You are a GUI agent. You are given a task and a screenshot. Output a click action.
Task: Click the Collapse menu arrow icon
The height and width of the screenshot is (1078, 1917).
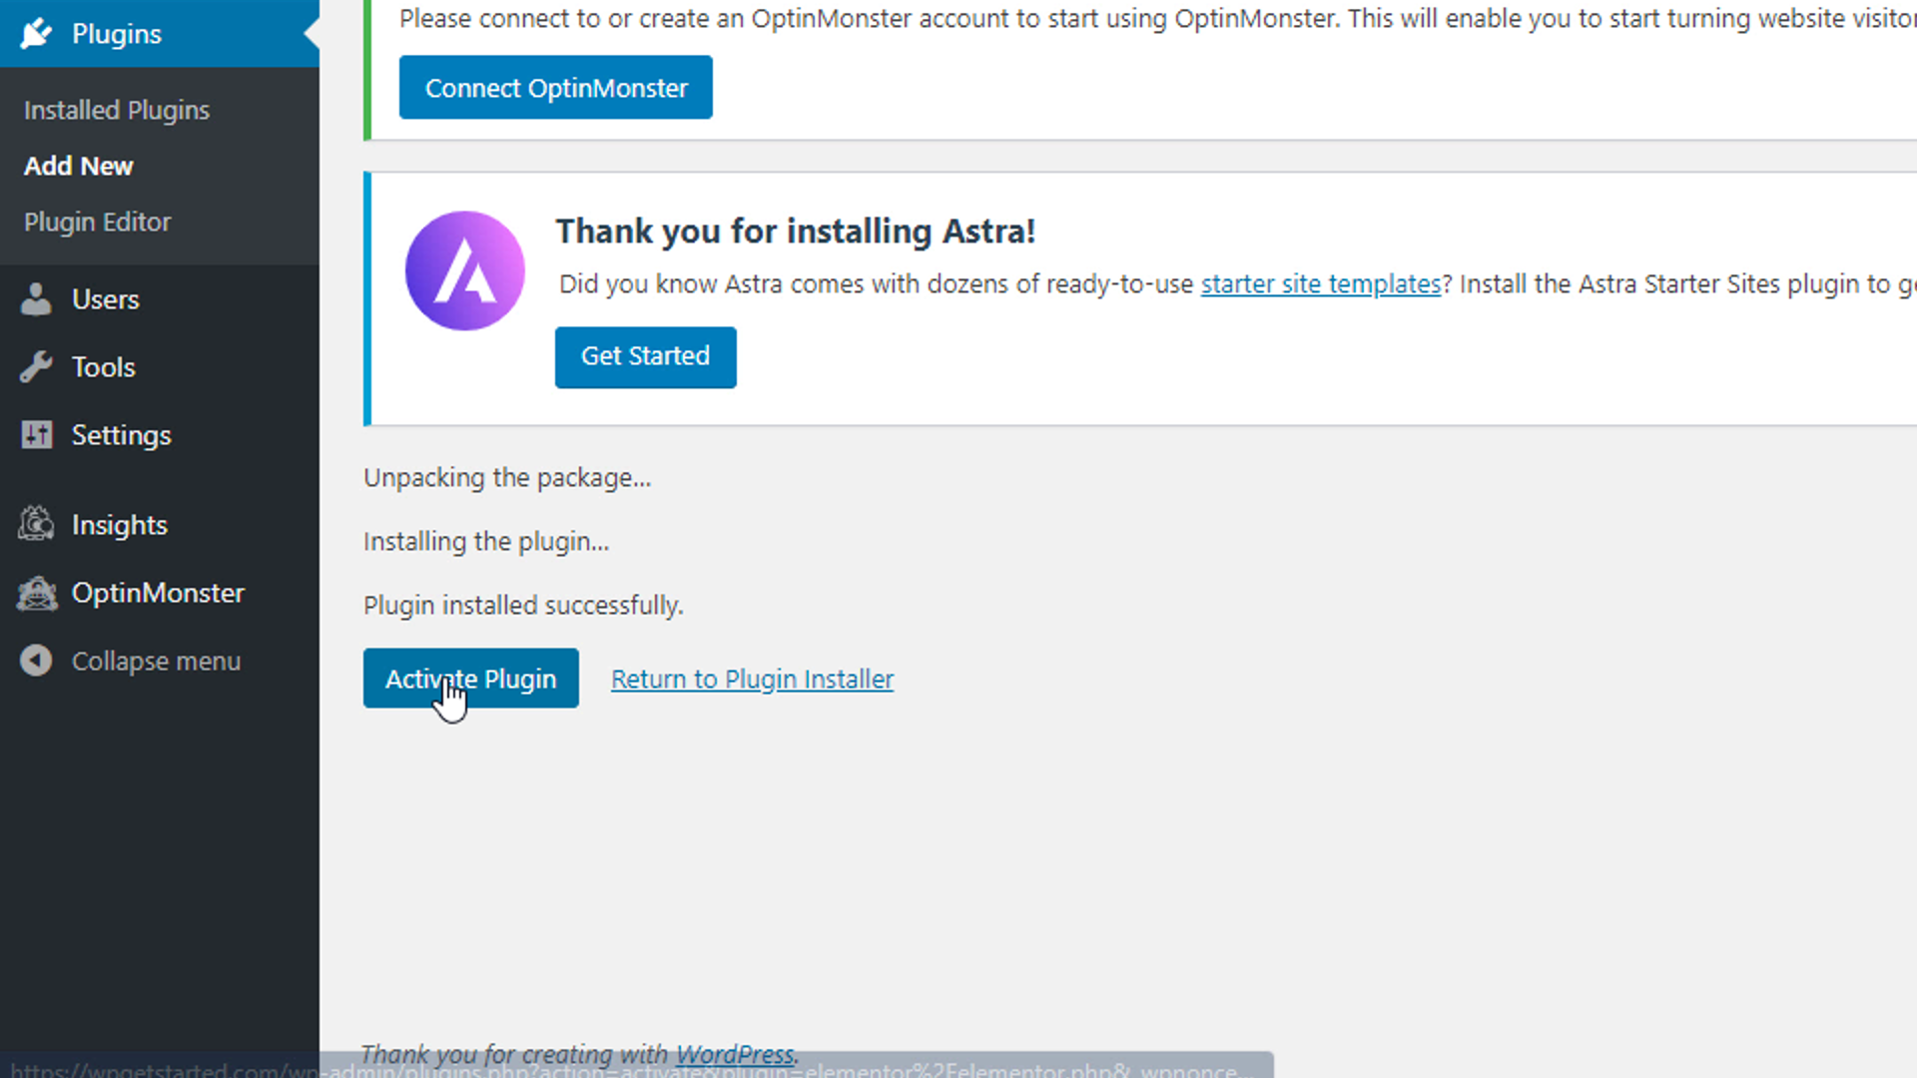(x=36, y=661)
